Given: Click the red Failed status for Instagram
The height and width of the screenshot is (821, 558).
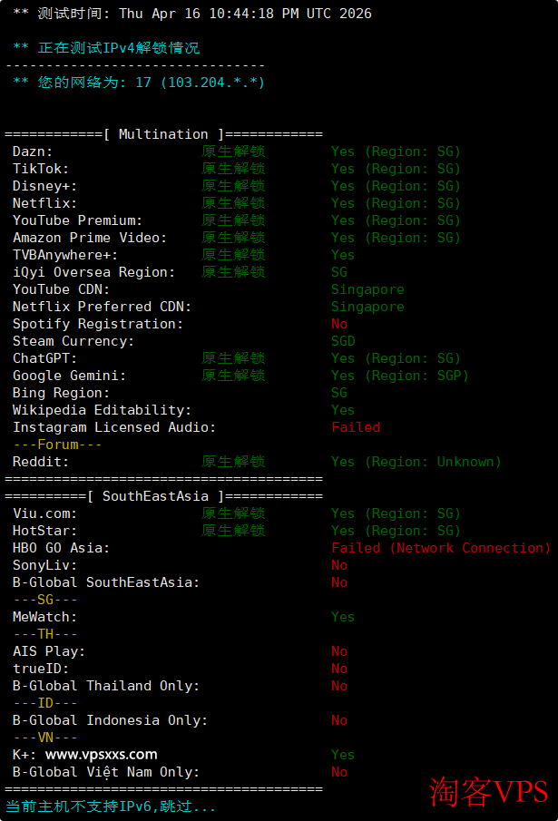Looking at the screenshot, I should 356,427.
